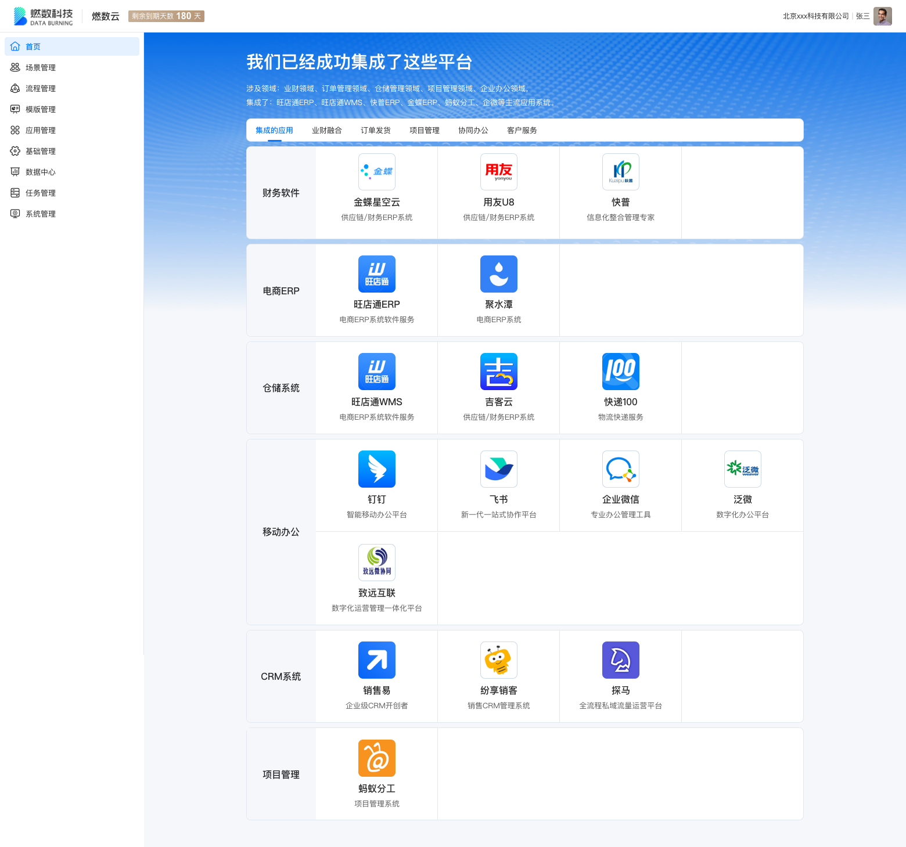Select the 企业微信 icon

click(621, 469)
